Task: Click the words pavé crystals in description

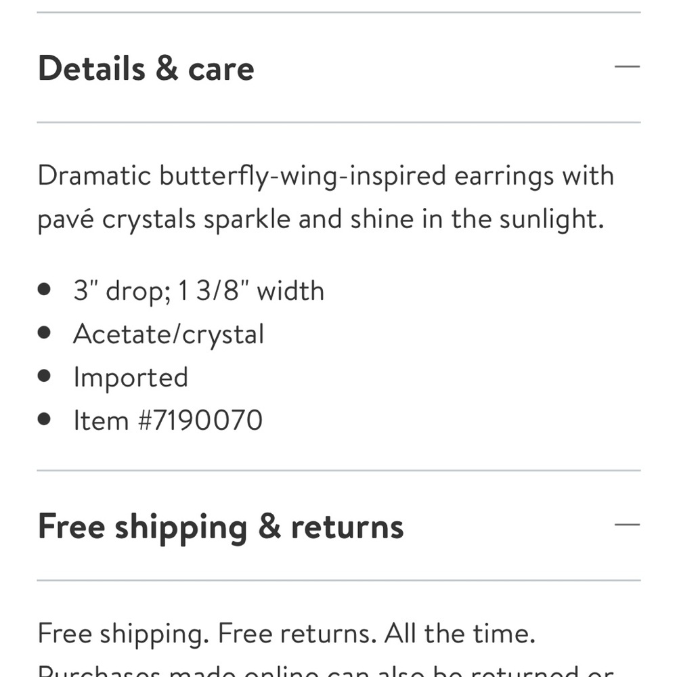Action: 116,220
